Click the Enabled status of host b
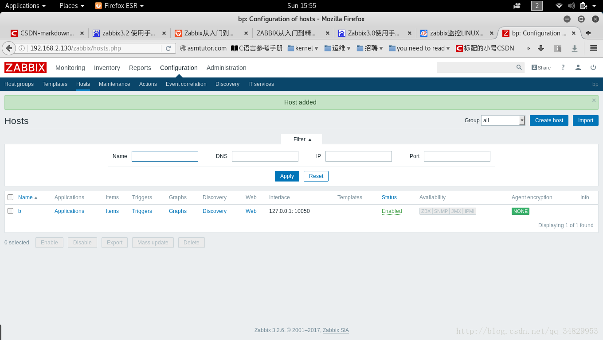The image size is (603, 340). tap(392, 211)
